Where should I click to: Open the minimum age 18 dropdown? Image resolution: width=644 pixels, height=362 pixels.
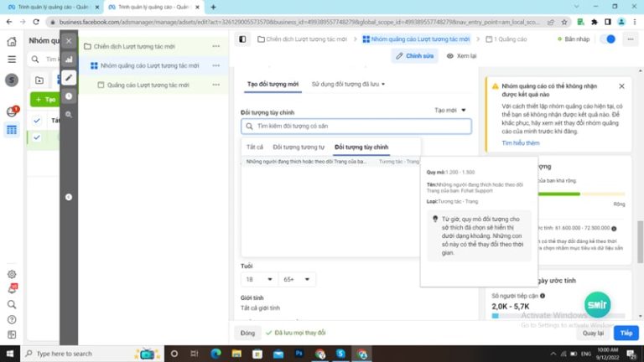[x=258, y=279]
